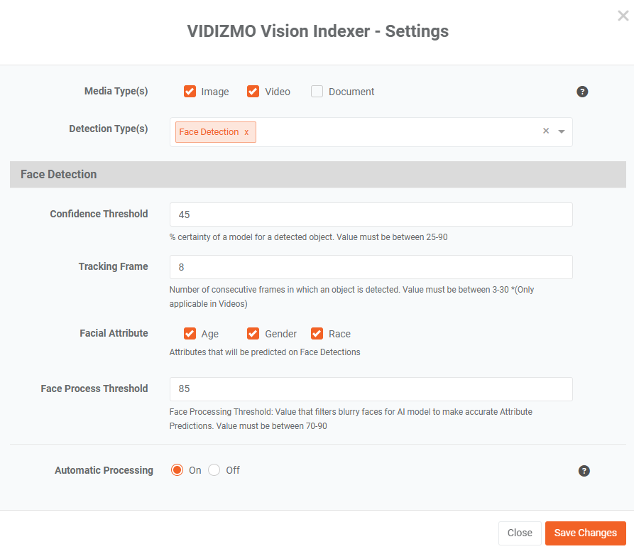This screenshot has height=554, width=634.
Task: Click the Media Type(s) help icon
Action: pyautogui.click(x=582, y=92)
